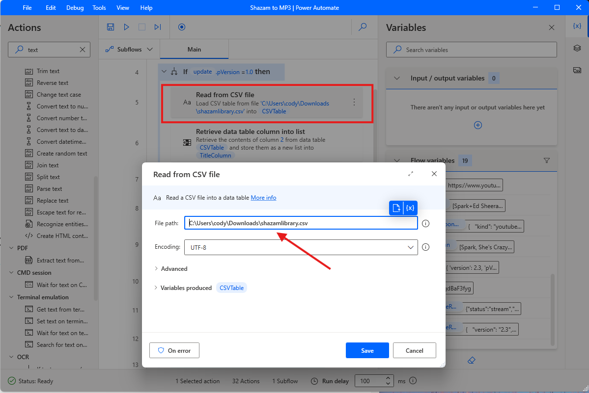Image resolution: width=589 pixels, height=393 pixels.
Task: Switch to the Main subflow tab
Action: click(x=194, y=49)
